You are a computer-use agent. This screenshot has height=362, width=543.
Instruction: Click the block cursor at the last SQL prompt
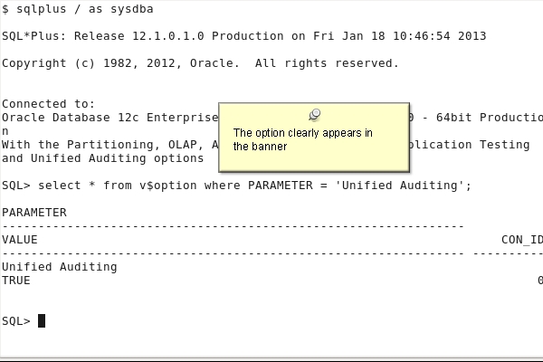(42, 321)
